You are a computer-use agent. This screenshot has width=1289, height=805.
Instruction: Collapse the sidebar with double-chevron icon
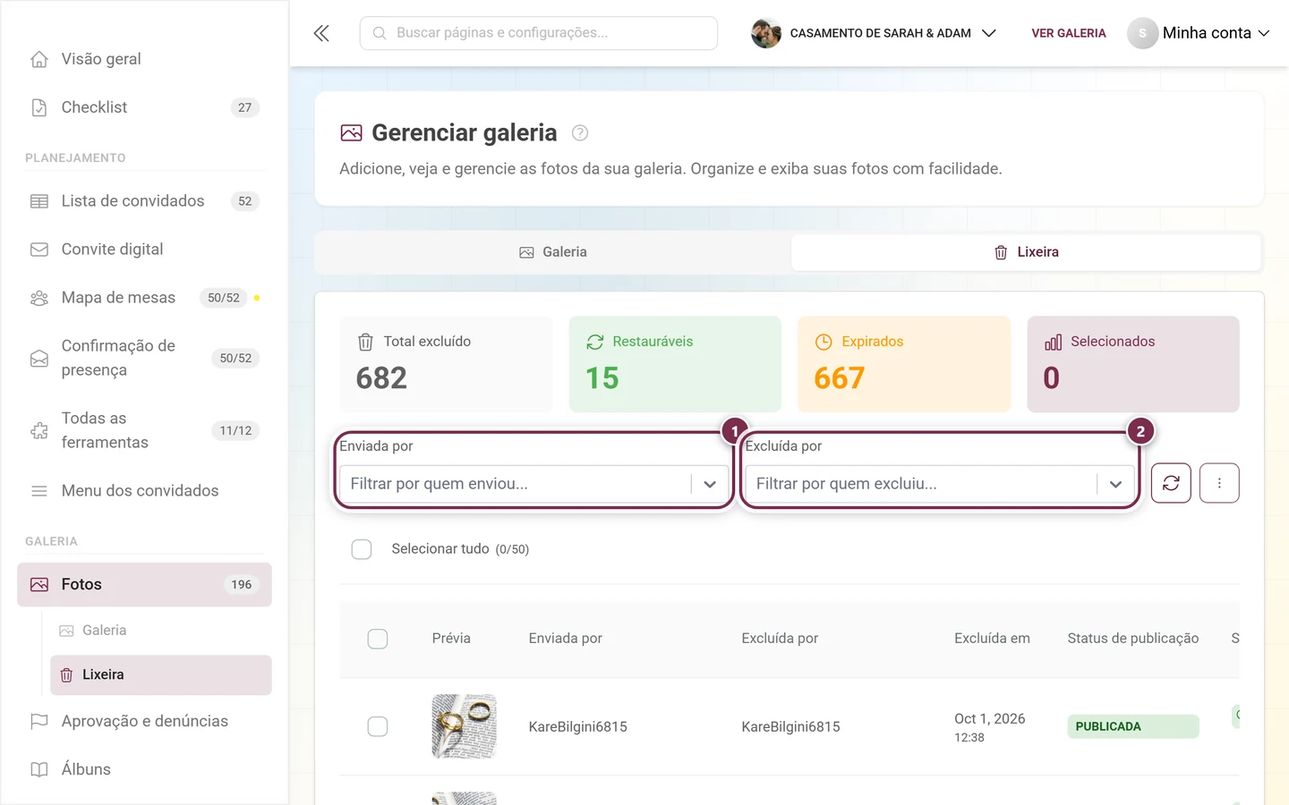pos(321,33)
